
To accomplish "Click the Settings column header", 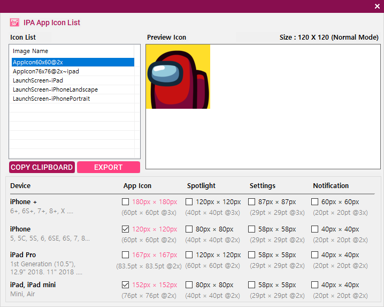I will [x=263, y=185].
